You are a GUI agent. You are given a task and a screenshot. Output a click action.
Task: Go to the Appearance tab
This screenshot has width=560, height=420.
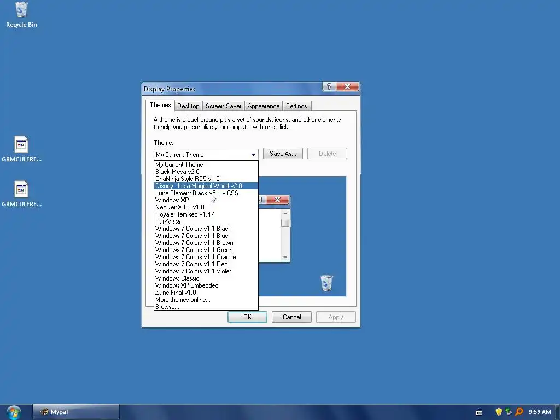(264, 106)
